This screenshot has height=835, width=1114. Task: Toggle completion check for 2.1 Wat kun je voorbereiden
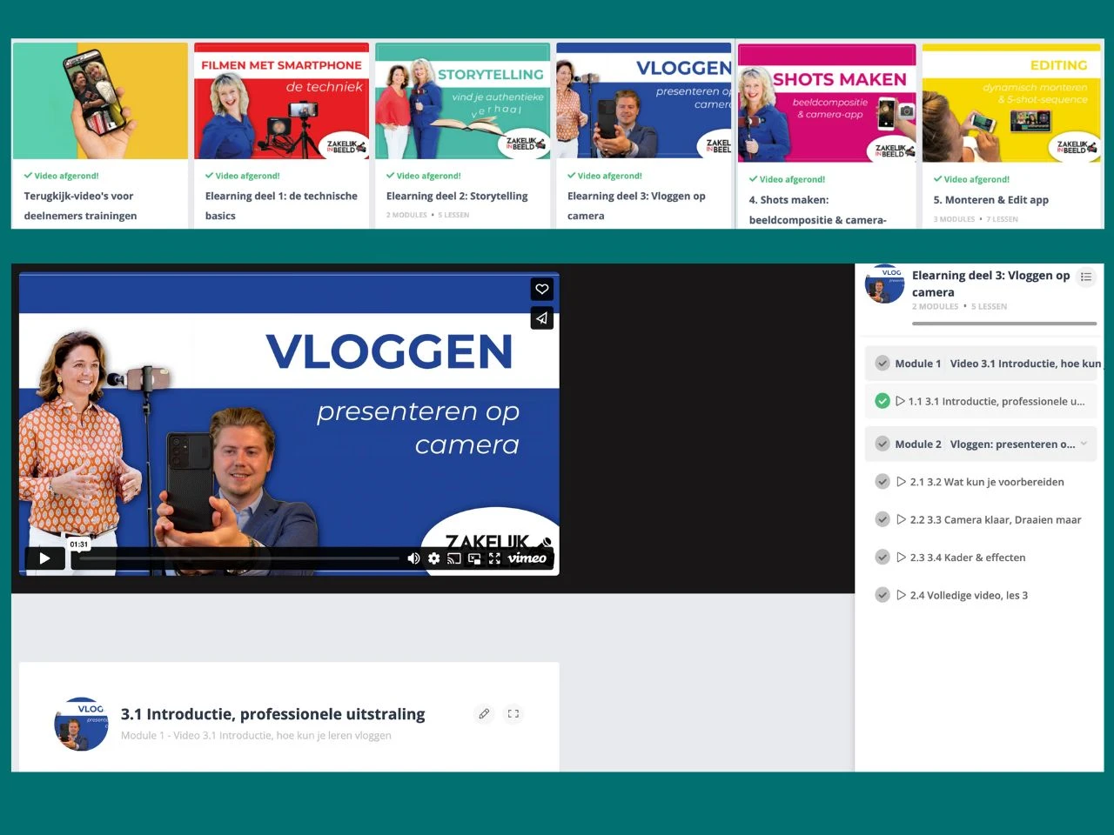tap(882, 482)
